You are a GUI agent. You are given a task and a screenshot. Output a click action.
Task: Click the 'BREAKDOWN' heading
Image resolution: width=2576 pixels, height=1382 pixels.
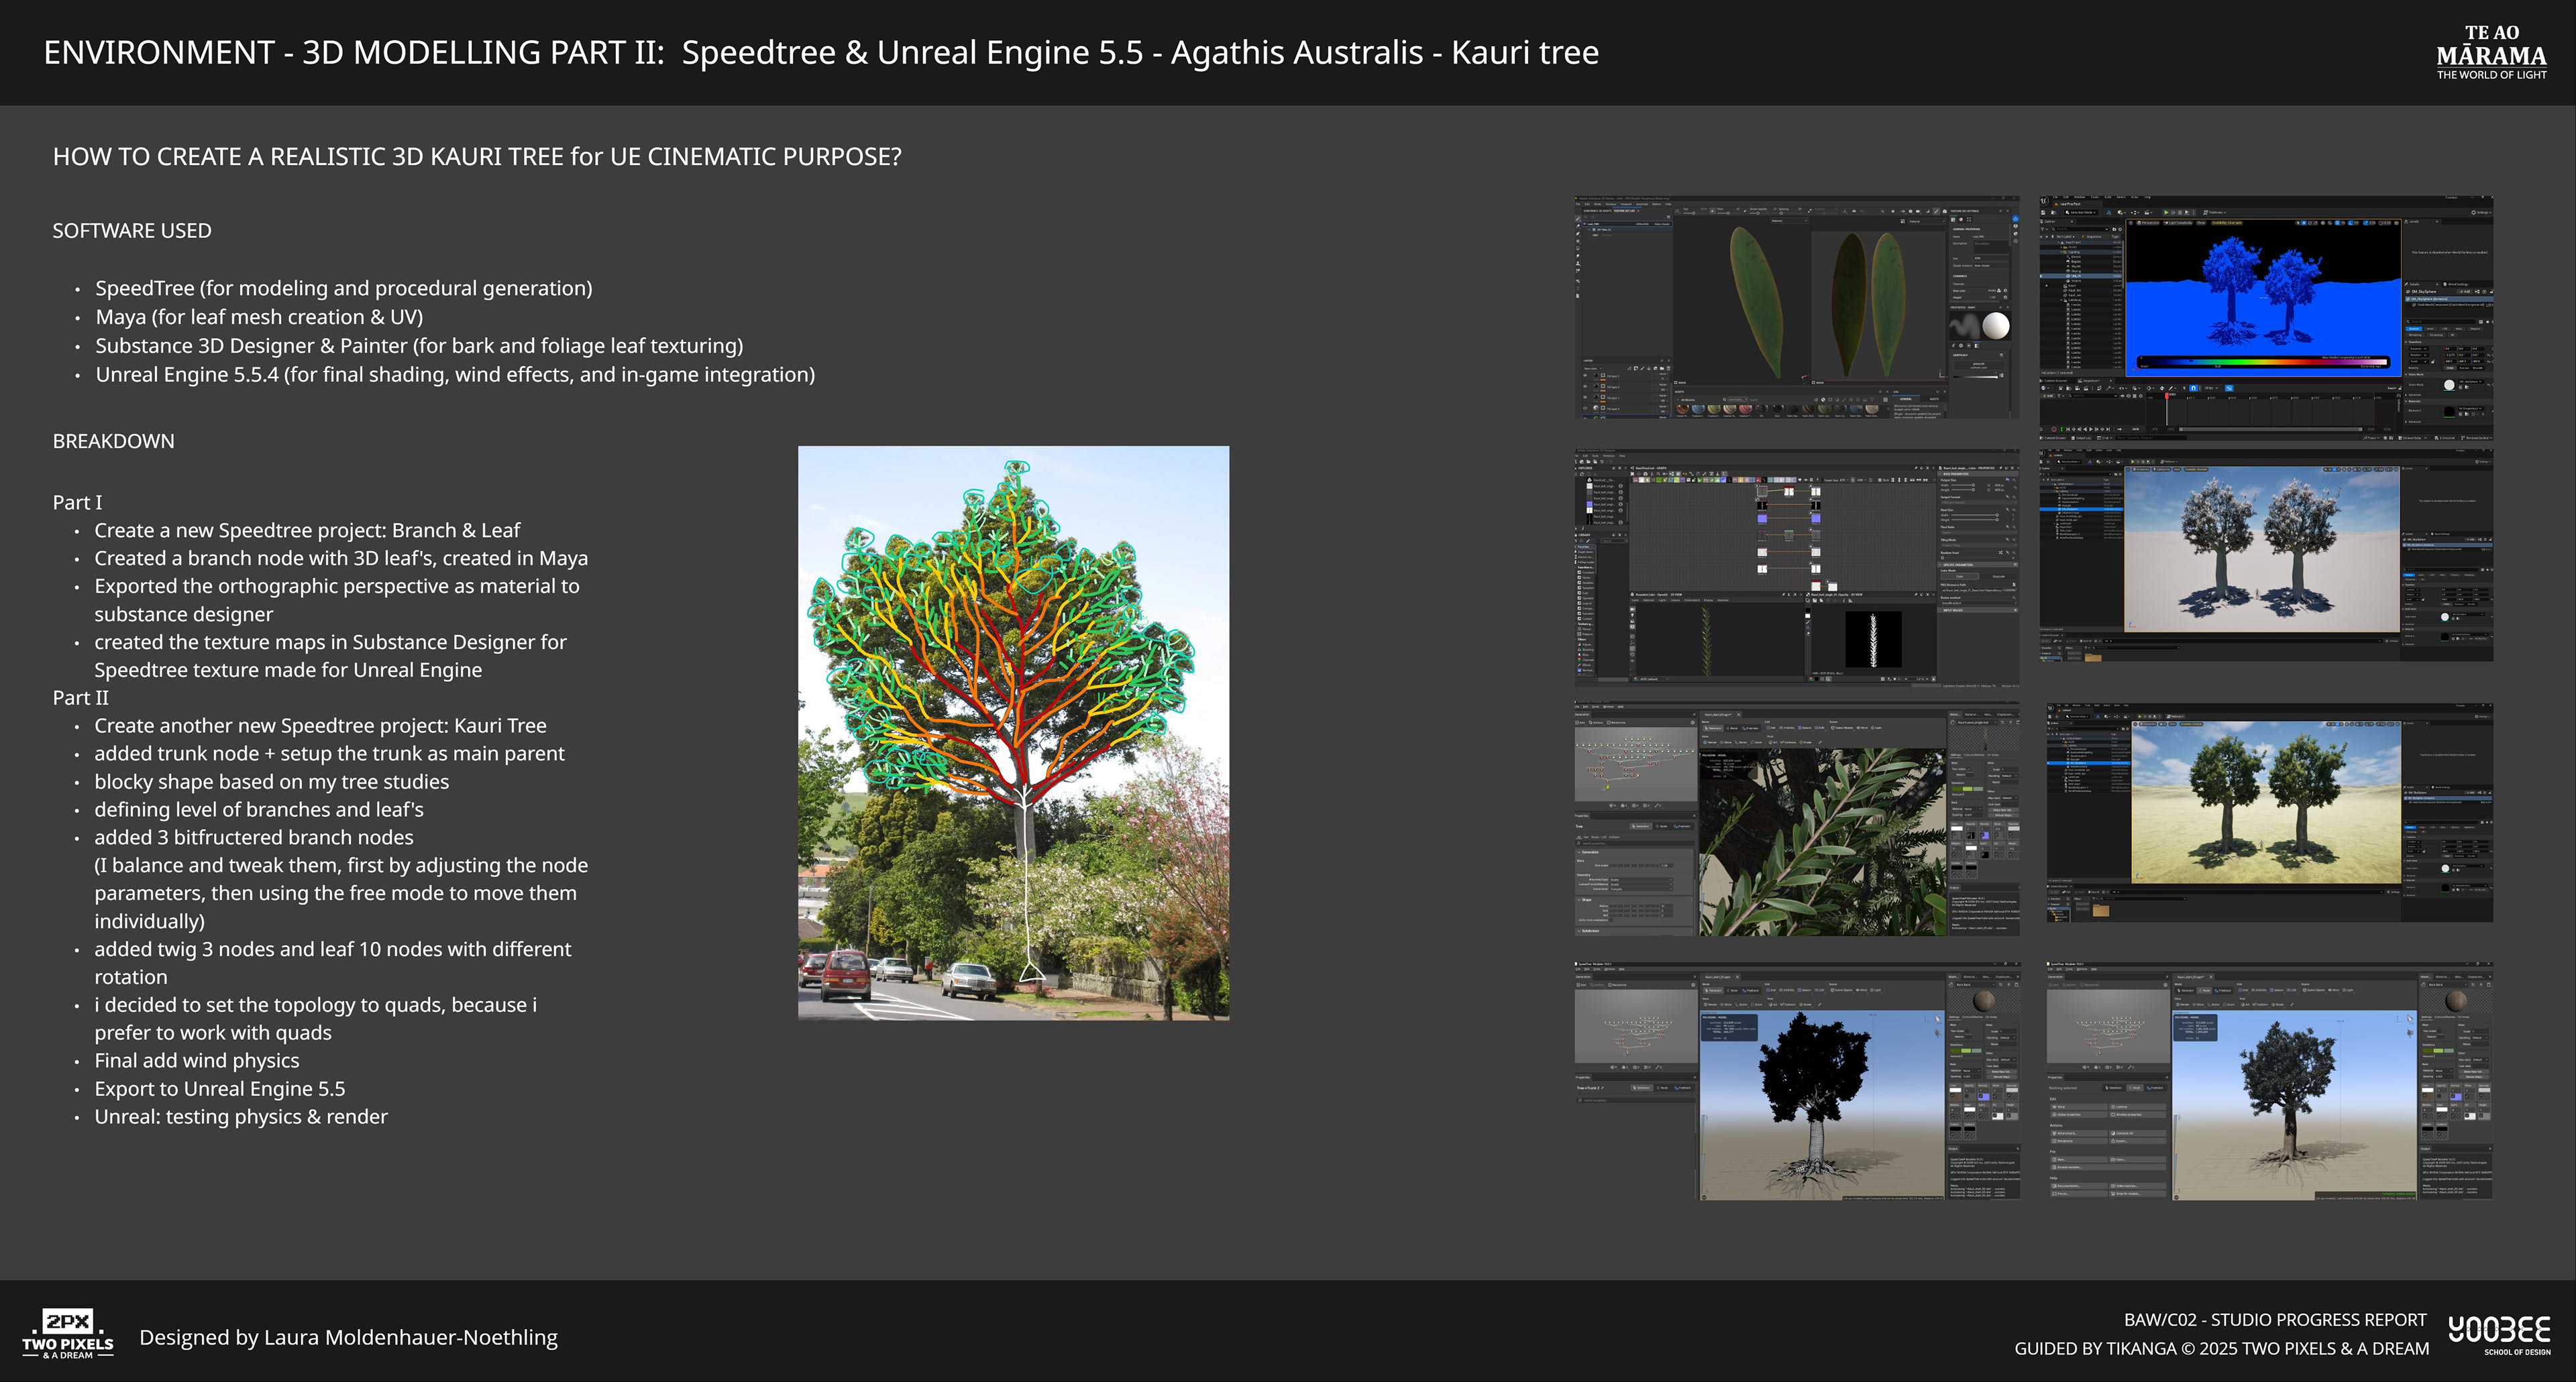tap(113, 441)
